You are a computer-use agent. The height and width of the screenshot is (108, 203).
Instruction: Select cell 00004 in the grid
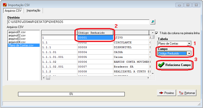pyautogui.click(x=95, y=52)
